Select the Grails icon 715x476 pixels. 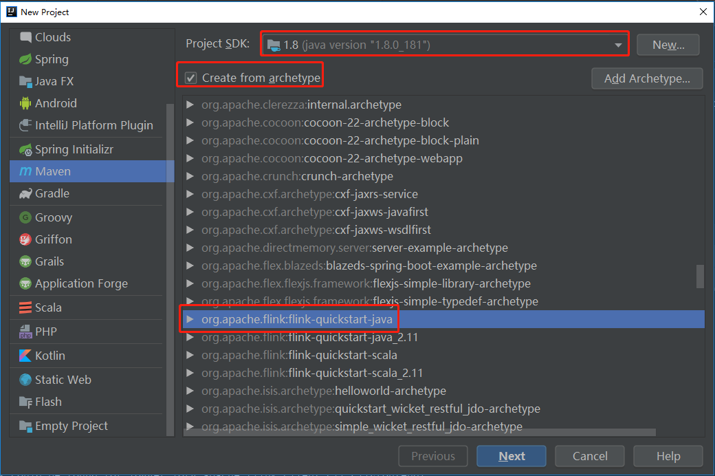click(25, 261)
